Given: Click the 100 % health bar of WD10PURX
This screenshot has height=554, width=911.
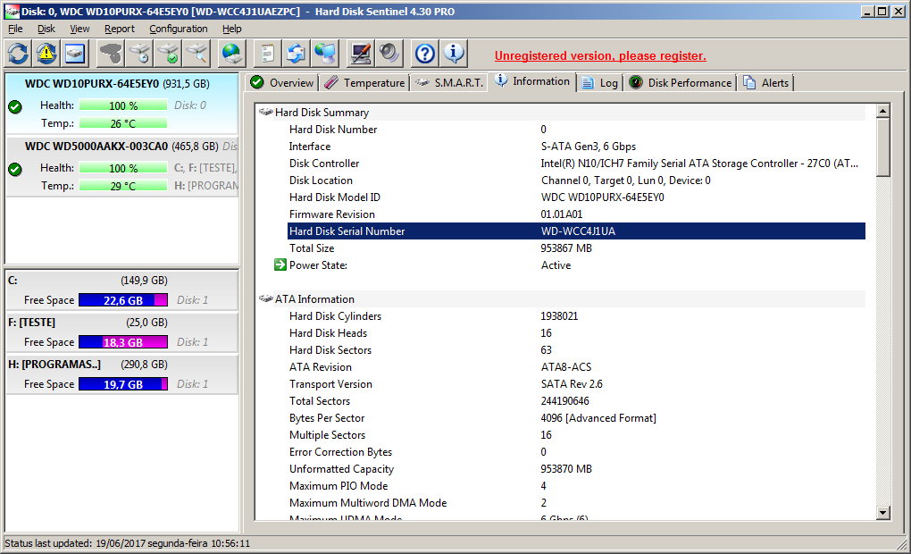Looking at the screenshot, I should pos(123,105).
